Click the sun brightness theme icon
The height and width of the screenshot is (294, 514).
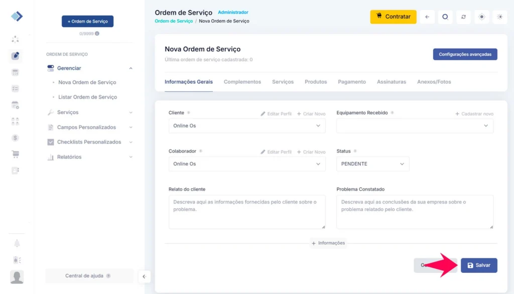coord(499,17)
